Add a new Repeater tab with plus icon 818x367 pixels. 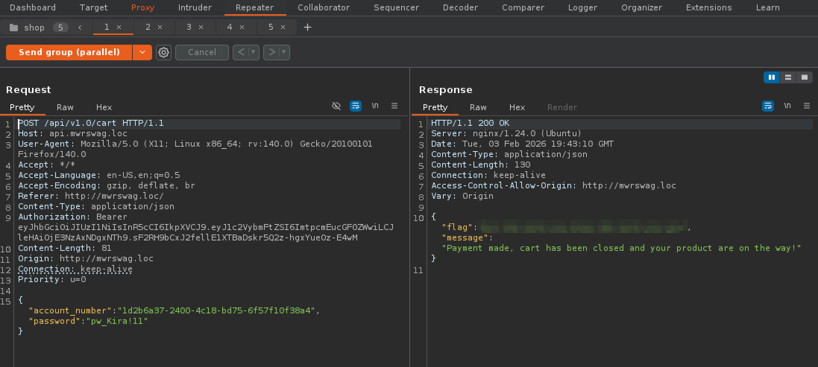point(307,27)
